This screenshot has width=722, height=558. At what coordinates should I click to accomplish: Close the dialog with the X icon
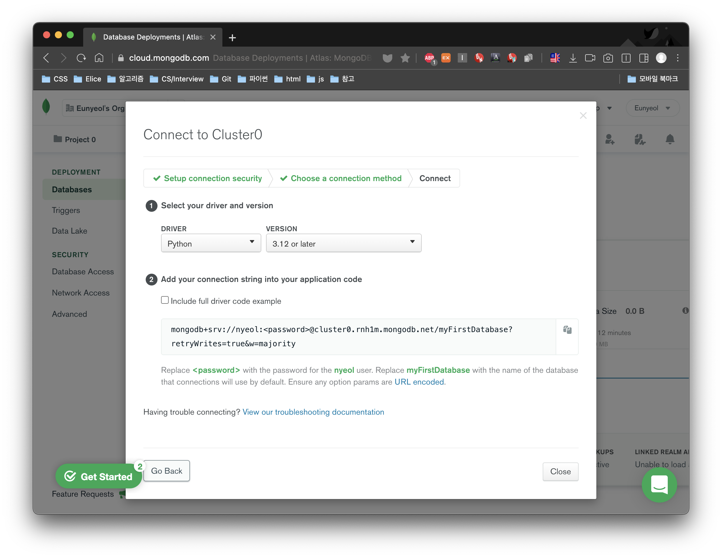(x=583, y=116)
